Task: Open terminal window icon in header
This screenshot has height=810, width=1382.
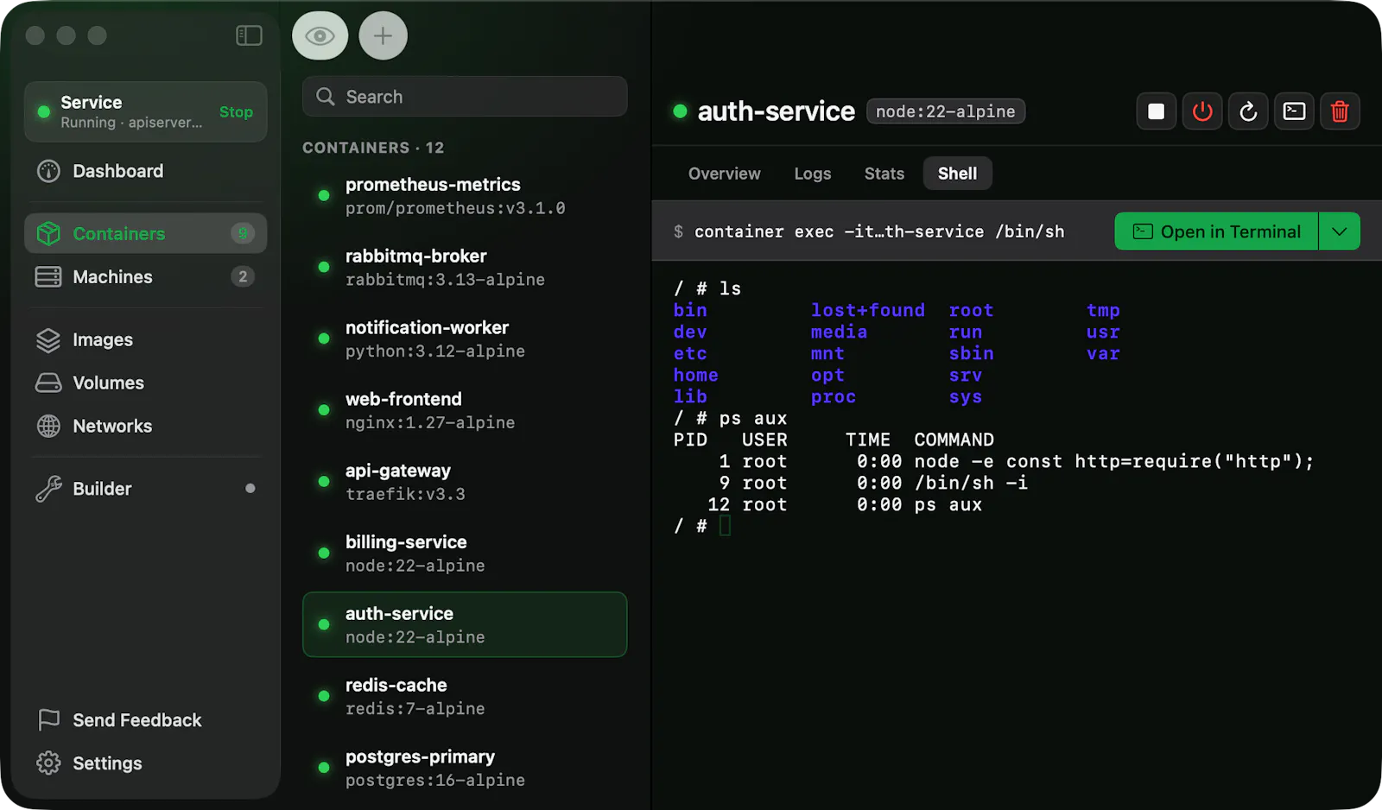Action: point(1294,111)
